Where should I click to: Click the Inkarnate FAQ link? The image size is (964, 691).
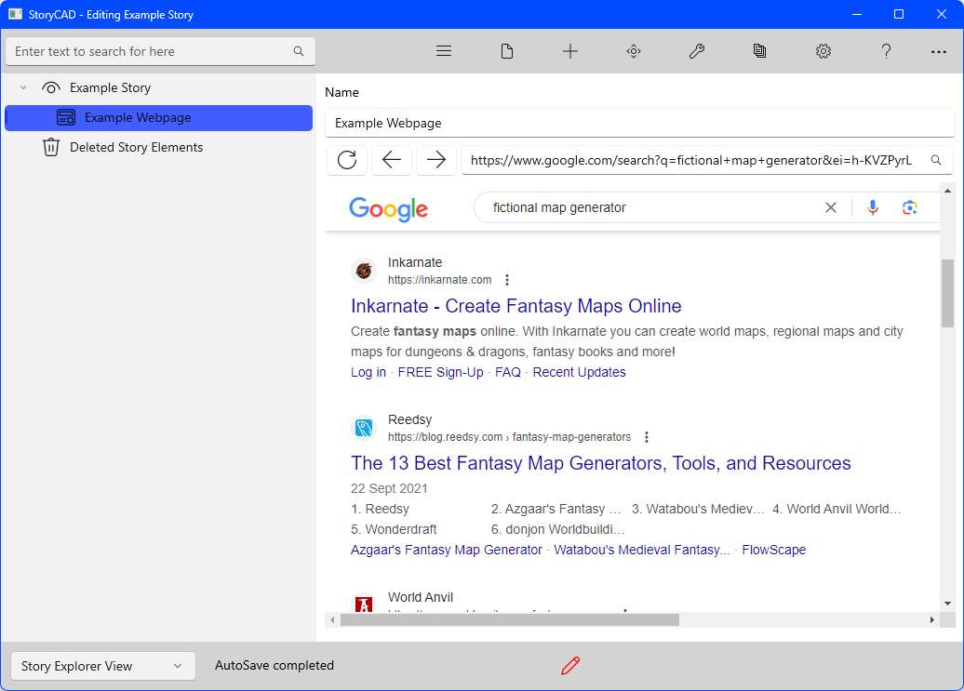tap(508, 372)
